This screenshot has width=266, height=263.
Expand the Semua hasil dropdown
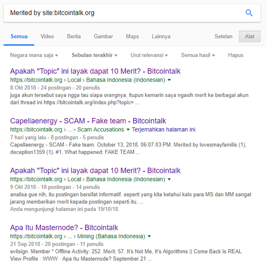[x=198, y=55]
